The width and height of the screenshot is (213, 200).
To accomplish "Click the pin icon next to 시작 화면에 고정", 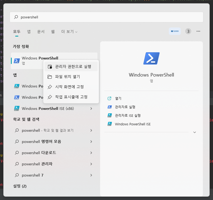I will pyautogui.click(x=50, y=87).
